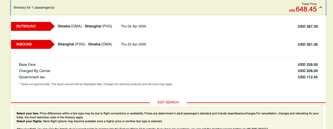
Task: Click the Shanghai (PVG) - Omaha (OMA) inbound route
Action: click(x=85, y=44)
